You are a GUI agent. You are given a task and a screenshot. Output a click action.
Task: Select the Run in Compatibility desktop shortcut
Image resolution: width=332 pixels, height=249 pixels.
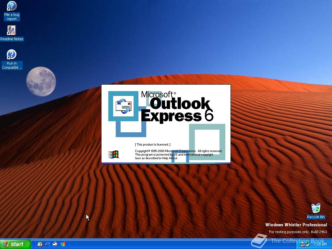[12, 60]
